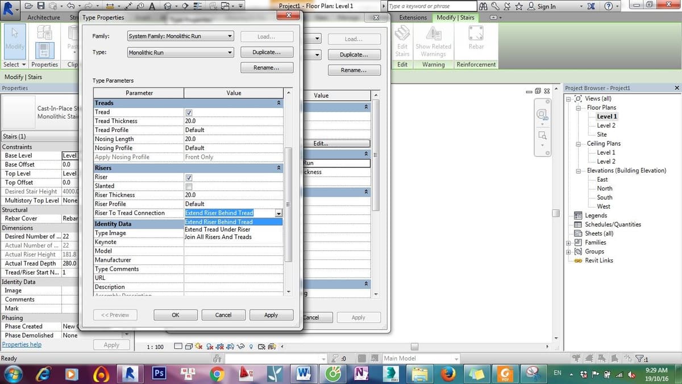The width and height of the screenshot is (682, 384).
Task: Click the Nosing Length value field
Action: pos(234,139)
